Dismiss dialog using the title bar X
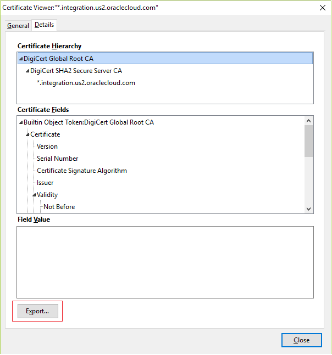The height and width of the screenshot is (355, 332). pyautogui.click(x=323, y=8)
